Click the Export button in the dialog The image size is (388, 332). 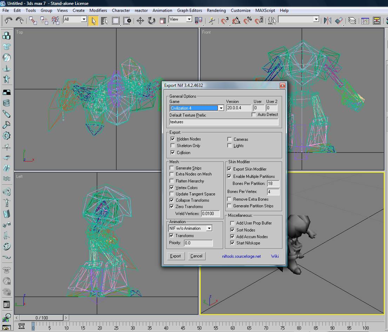pyautogui.click(x=175, y=256)
